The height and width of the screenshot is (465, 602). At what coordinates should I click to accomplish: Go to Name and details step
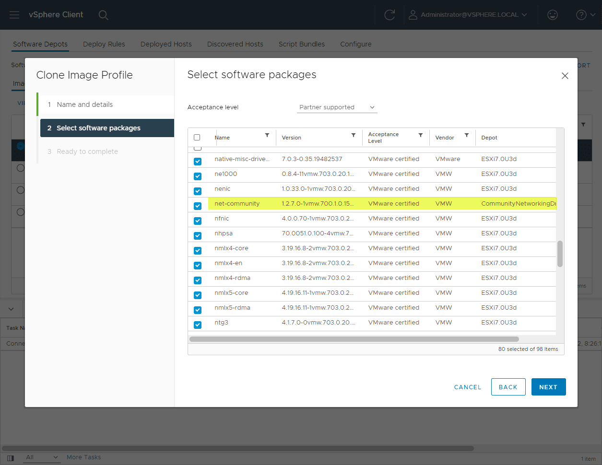pos(85,105)
